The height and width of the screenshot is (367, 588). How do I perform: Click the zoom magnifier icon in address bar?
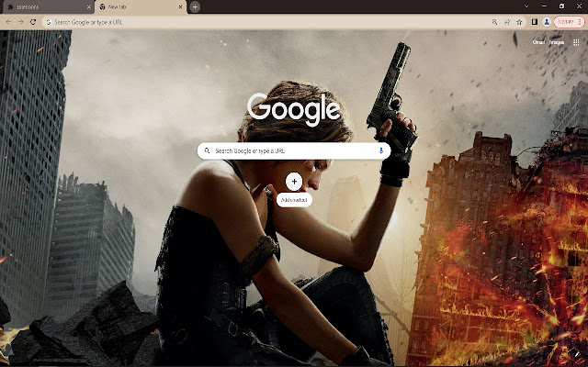pyautogui.click(x=494, y=22)
